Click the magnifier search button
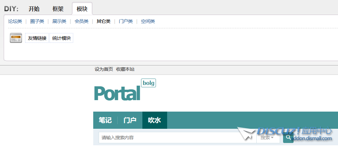Screen dimensions: 338x147 [288, 138]
